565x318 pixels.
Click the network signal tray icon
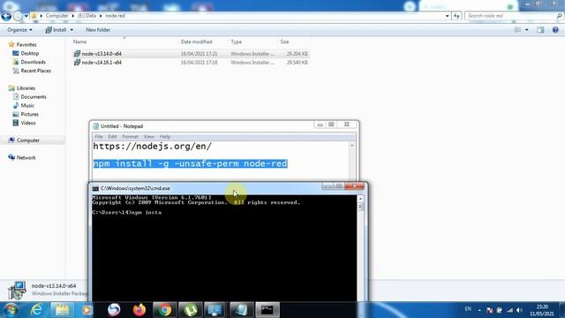pyautogui.click(x=509, y=310)
